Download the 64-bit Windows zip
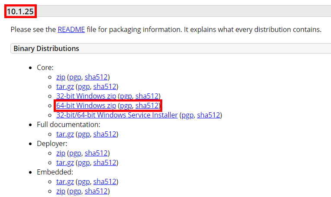 click(86, 105)
